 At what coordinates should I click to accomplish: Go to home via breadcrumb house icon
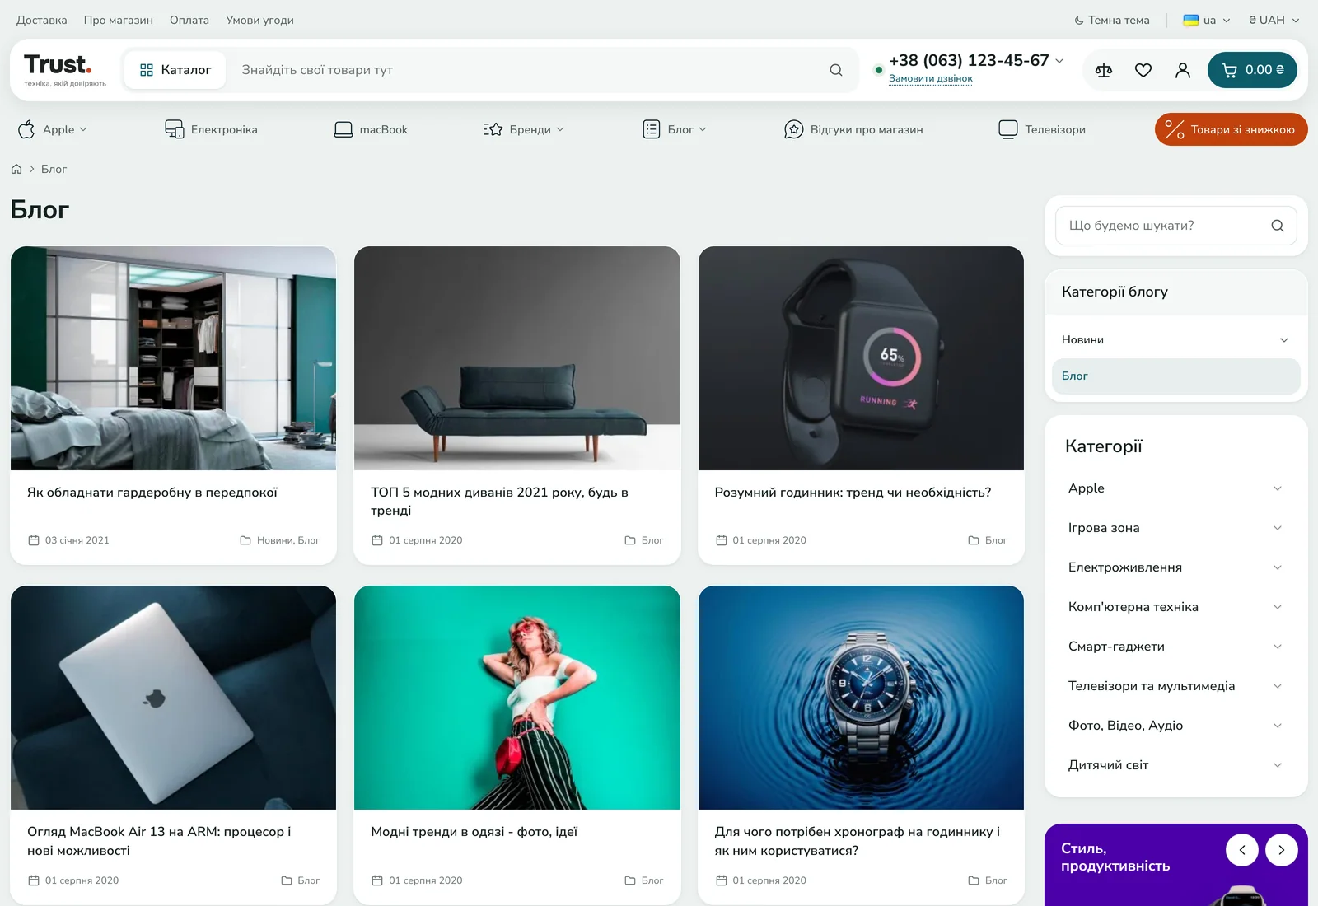click(x=16, y=169)
